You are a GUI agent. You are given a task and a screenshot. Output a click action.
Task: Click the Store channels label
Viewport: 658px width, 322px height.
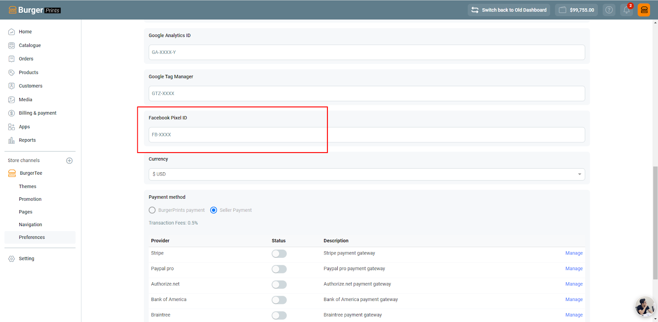pyautogui.click(x=24, y=160)
